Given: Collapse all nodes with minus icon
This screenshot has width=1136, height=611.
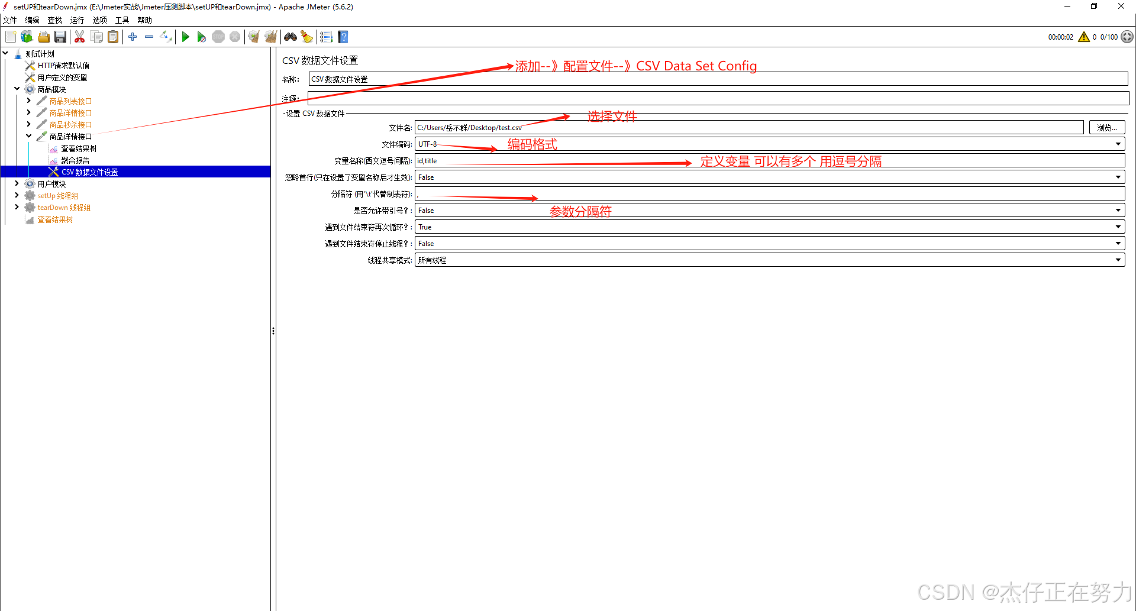Looking at the screenshot, I should [149, 37].
